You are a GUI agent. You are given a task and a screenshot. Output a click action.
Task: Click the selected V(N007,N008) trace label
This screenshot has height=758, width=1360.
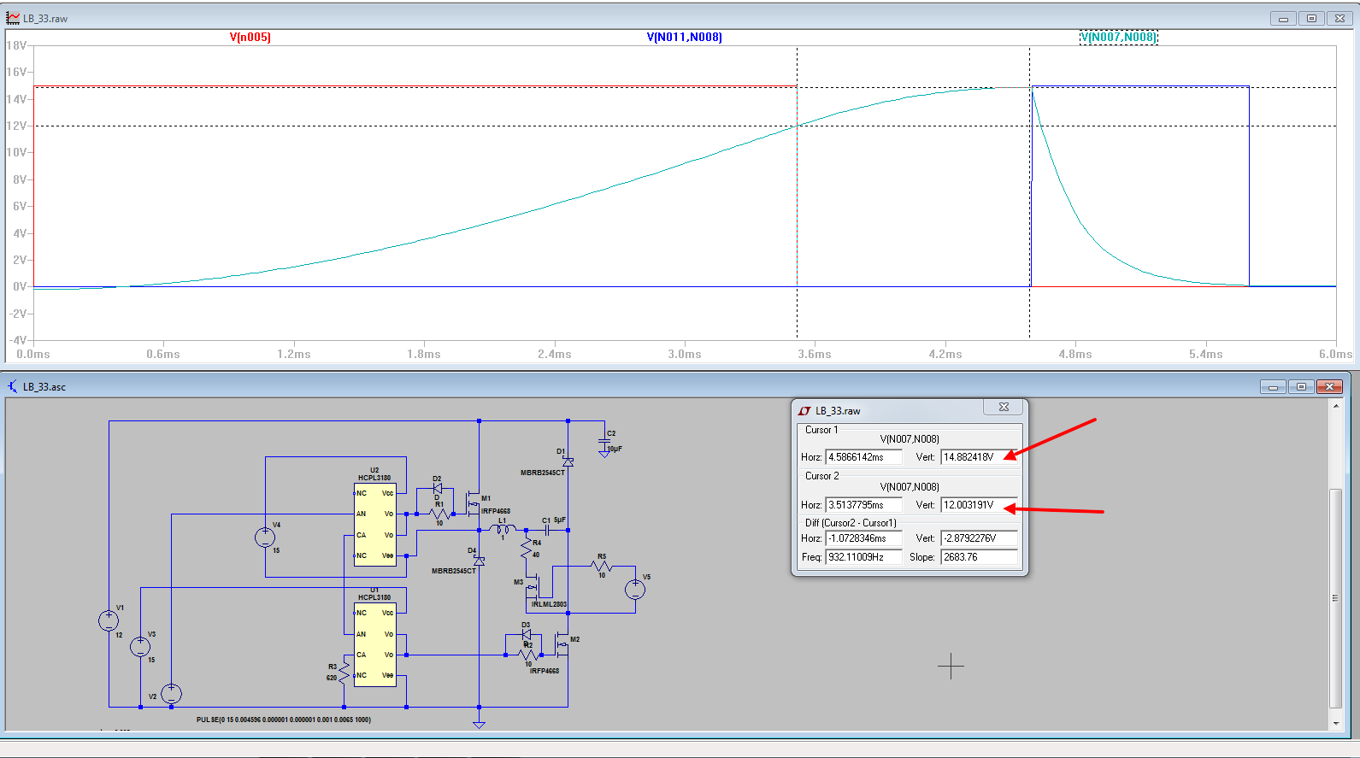pos(1118,38)
